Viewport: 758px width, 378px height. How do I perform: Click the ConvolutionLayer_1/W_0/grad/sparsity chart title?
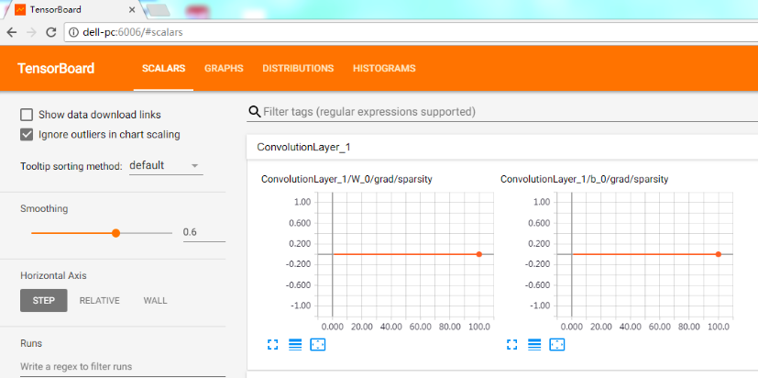(x=346, y=179)
